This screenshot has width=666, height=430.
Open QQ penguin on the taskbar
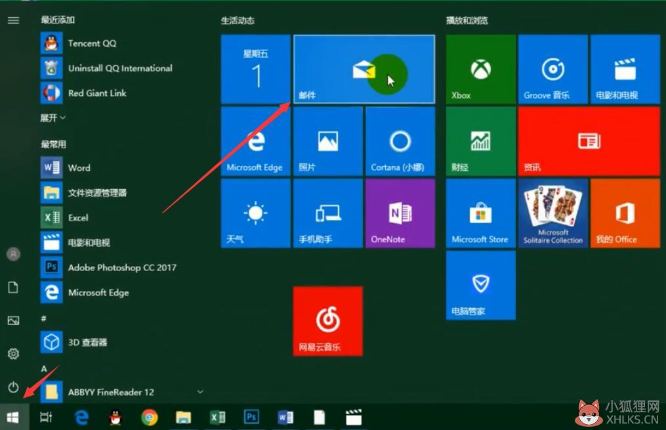115,418
